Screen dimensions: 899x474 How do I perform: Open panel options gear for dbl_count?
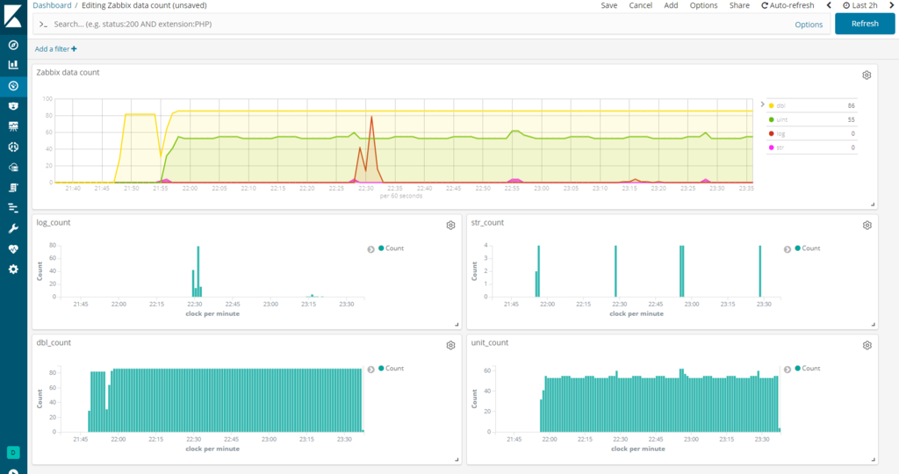[450, 345]
